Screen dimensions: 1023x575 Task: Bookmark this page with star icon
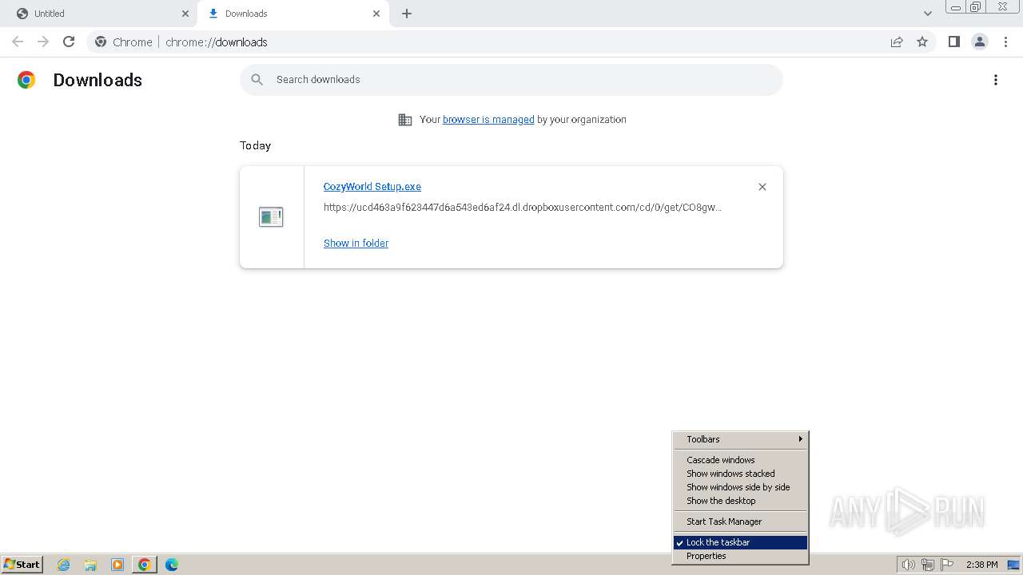point(922,42)
